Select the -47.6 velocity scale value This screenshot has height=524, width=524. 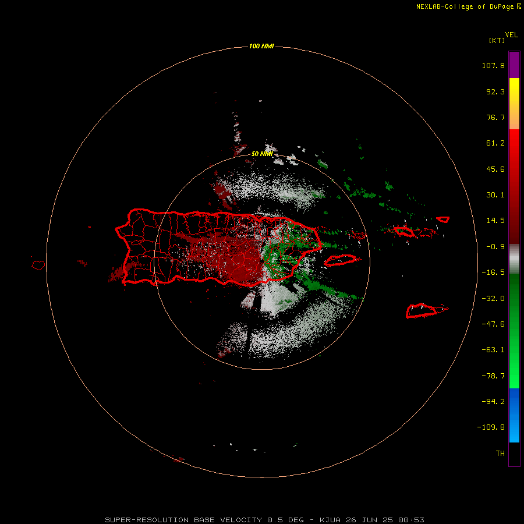[493, 324]
